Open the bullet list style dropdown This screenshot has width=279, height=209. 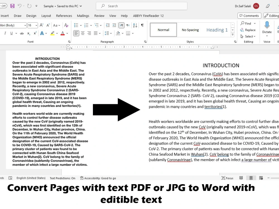click(80, 25)
